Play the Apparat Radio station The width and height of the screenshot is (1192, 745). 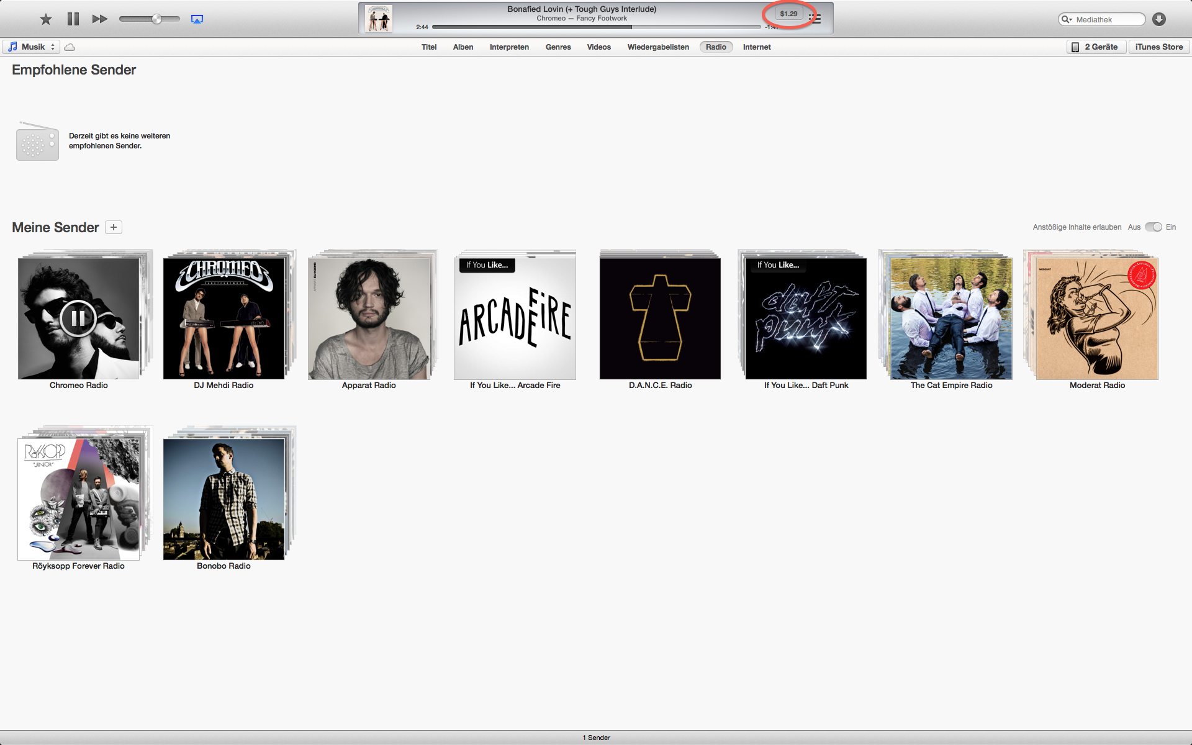tap(369, 318)
